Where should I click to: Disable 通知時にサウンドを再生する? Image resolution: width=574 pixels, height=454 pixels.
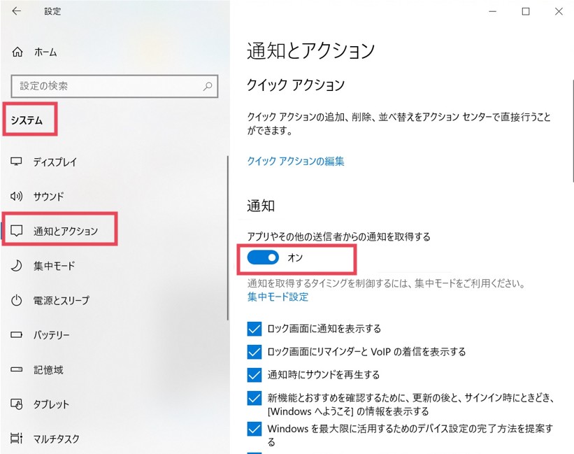(x=254, y=375)
